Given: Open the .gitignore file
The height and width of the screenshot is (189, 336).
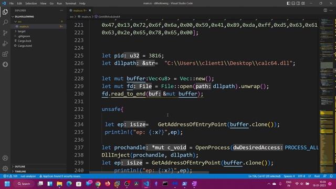Looking at the screenshot, I should (24, 36).
